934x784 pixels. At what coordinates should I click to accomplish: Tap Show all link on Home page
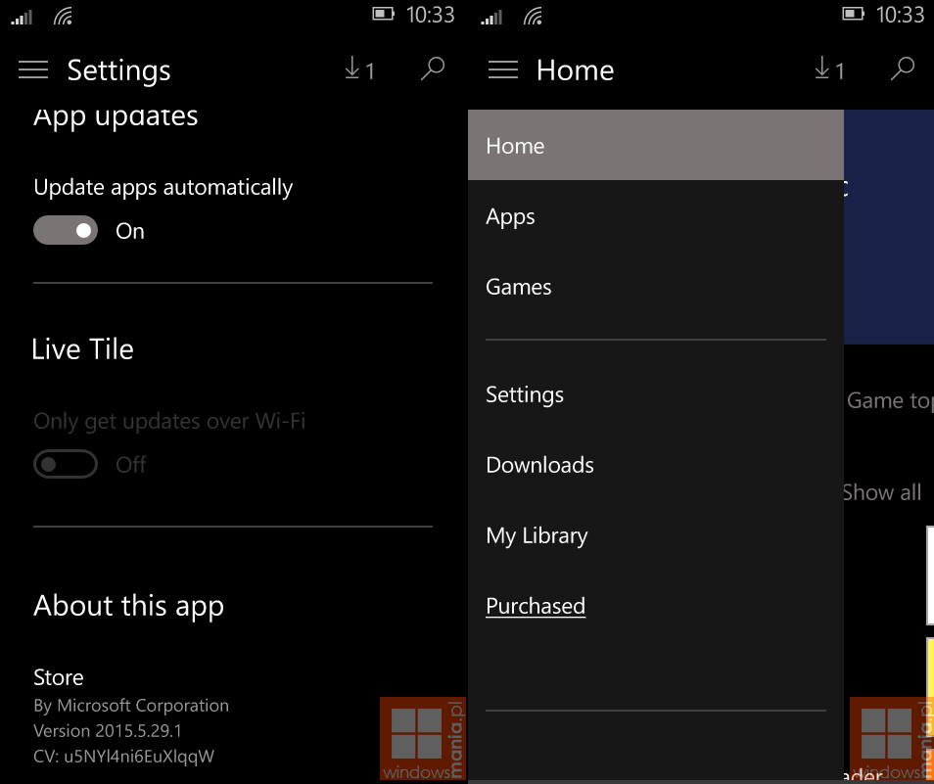pyautogui.click(x=882, y=493)
